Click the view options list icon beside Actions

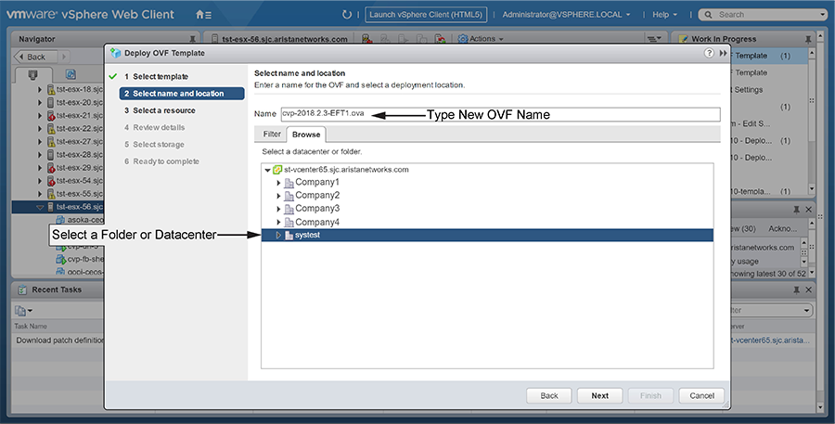[653, 39]
